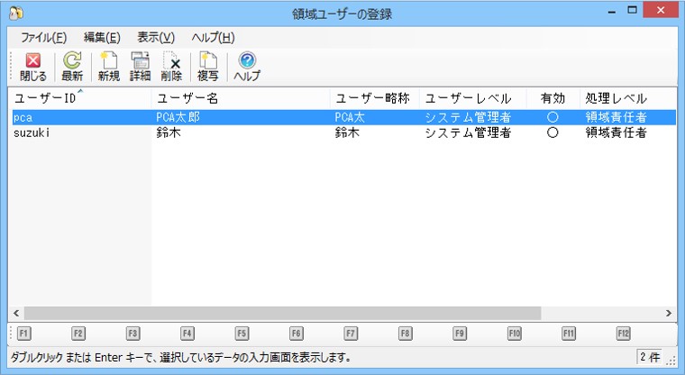Click 有効 circle mark for pca row

click(553, 117)
